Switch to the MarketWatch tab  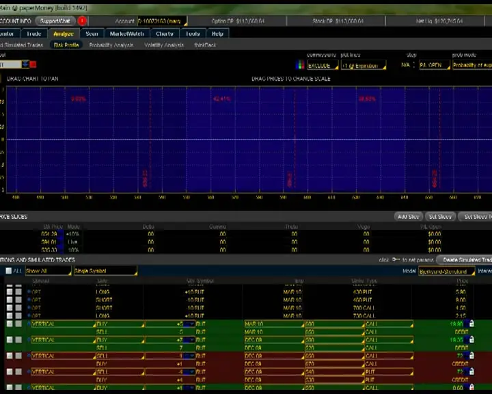(x=127, y=34)
